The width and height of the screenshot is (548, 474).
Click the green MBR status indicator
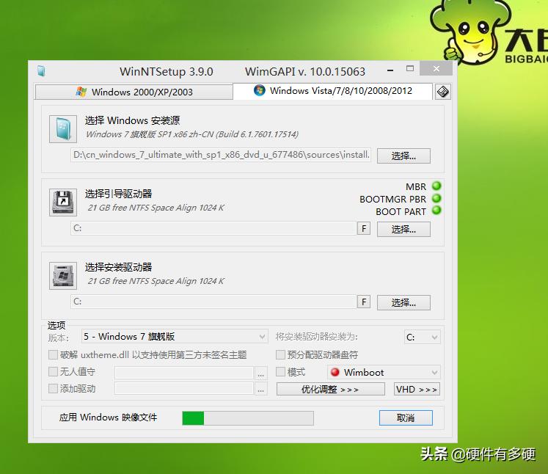[x=436, y=186]
